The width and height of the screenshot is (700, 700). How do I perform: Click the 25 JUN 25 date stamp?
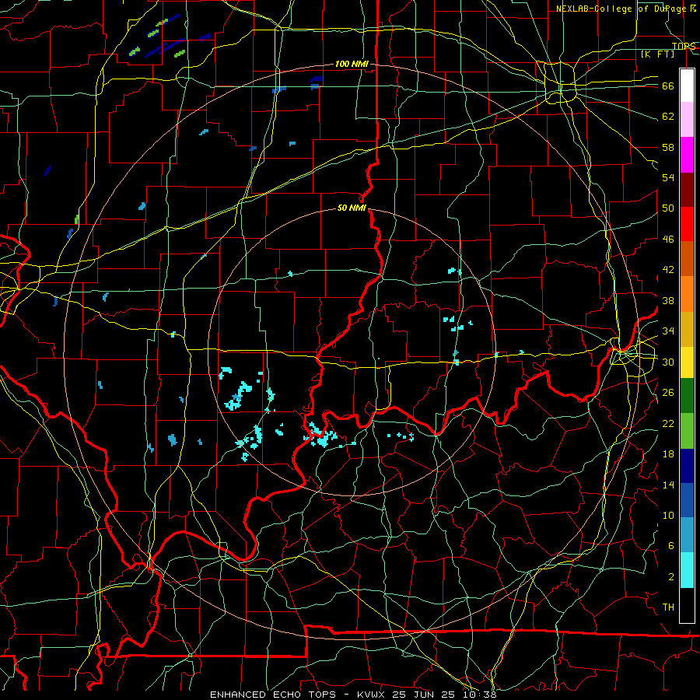click(x=423, y=695)
